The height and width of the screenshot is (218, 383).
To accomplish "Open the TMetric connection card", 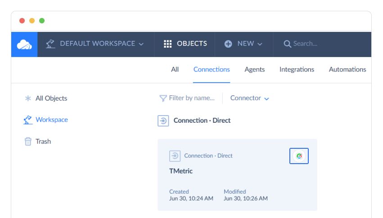I will tap(237, 175).
